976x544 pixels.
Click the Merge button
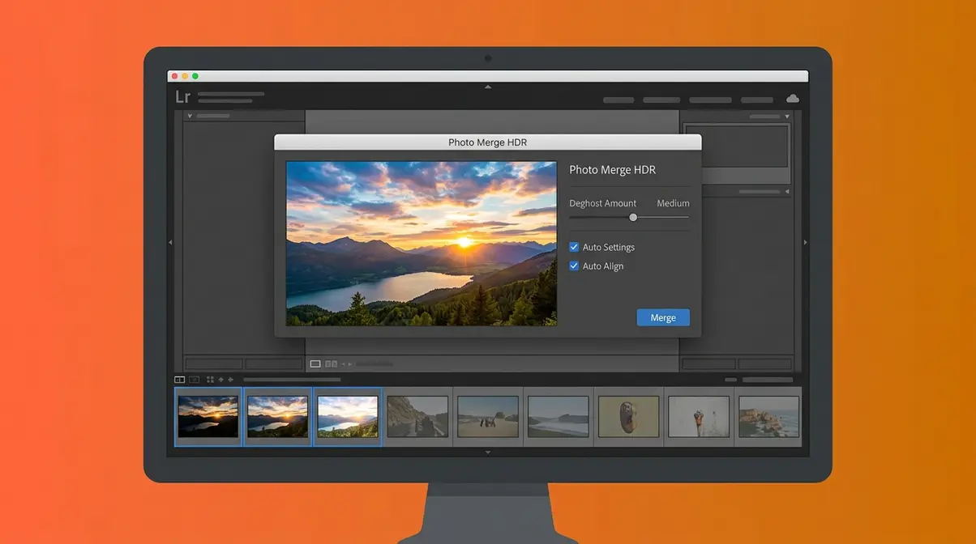663,317
